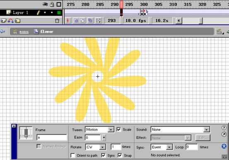Click the eye icon in the timeline header

pyautogui.click(x=45, y=5)
